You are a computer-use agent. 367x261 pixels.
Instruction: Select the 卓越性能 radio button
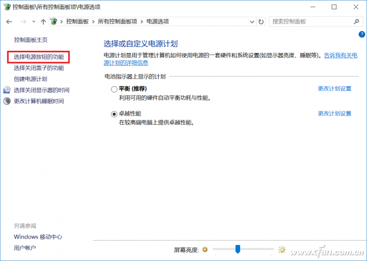tap(114, 114)
